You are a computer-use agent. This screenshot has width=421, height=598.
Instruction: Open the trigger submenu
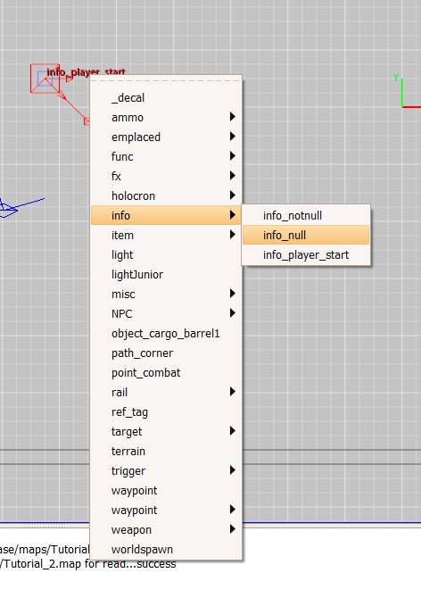pos(166,470)
